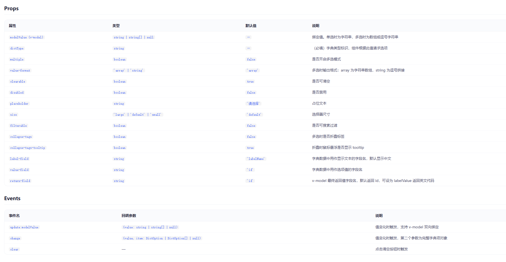Click the multiple property name

coord(17,59)
